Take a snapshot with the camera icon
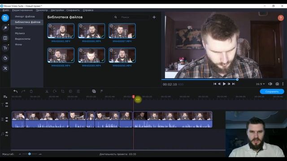The image size is (287, 161). coord(277,84)
